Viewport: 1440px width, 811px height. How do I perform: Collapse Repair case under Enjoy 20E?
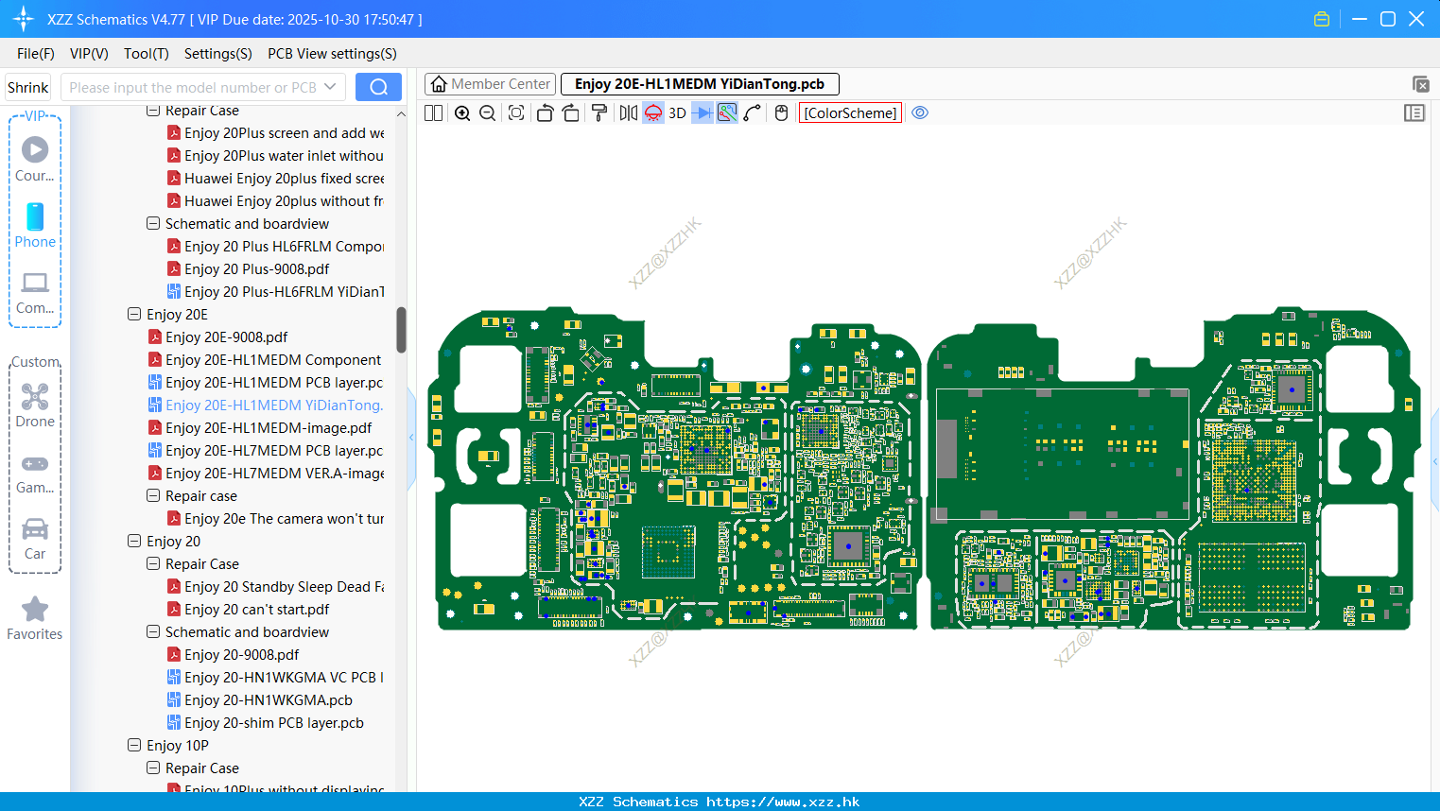153,495
